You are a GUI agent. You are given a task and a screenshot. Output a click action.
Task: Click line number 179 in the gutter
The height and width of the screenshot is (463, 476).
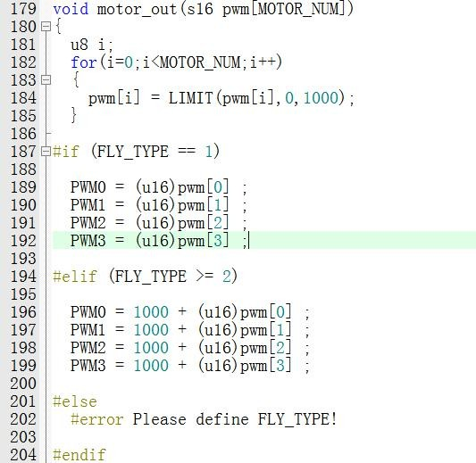pos(23,9)
